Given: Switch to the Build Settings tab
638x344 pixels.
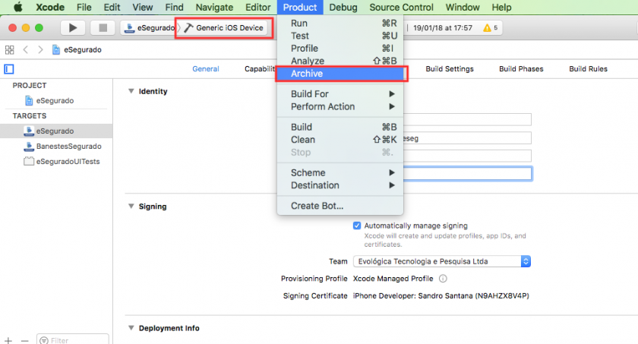Looking at the screenshot, I should [x=449, y=69].
